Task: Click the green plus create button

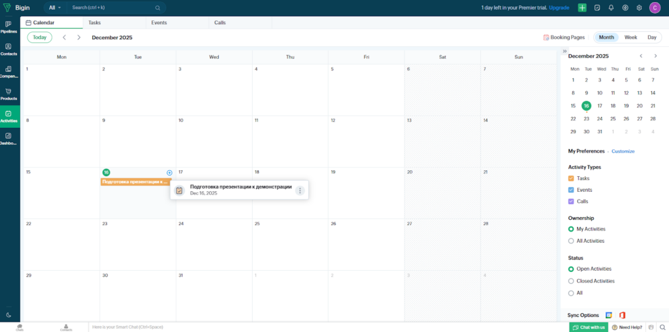Action: point(582,8)
